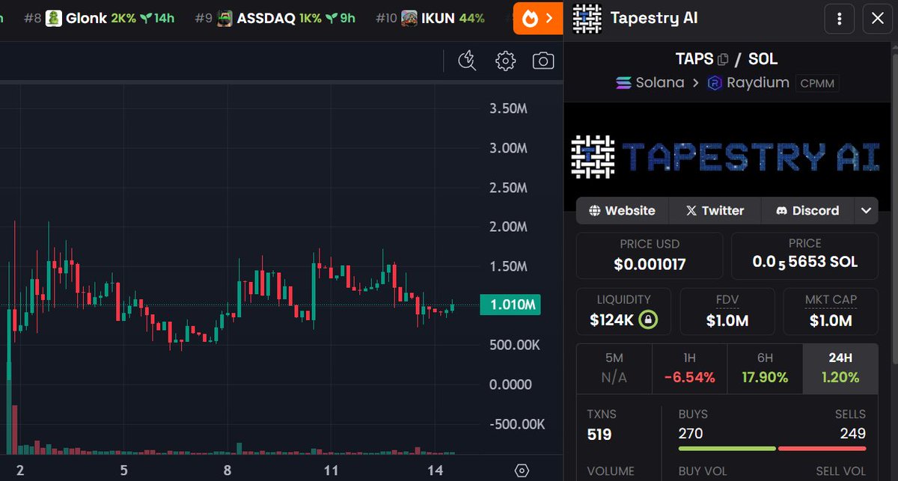Click the current price label 1.010M
The width and height of the screenshot is (898, 481).
coord(511,305)
